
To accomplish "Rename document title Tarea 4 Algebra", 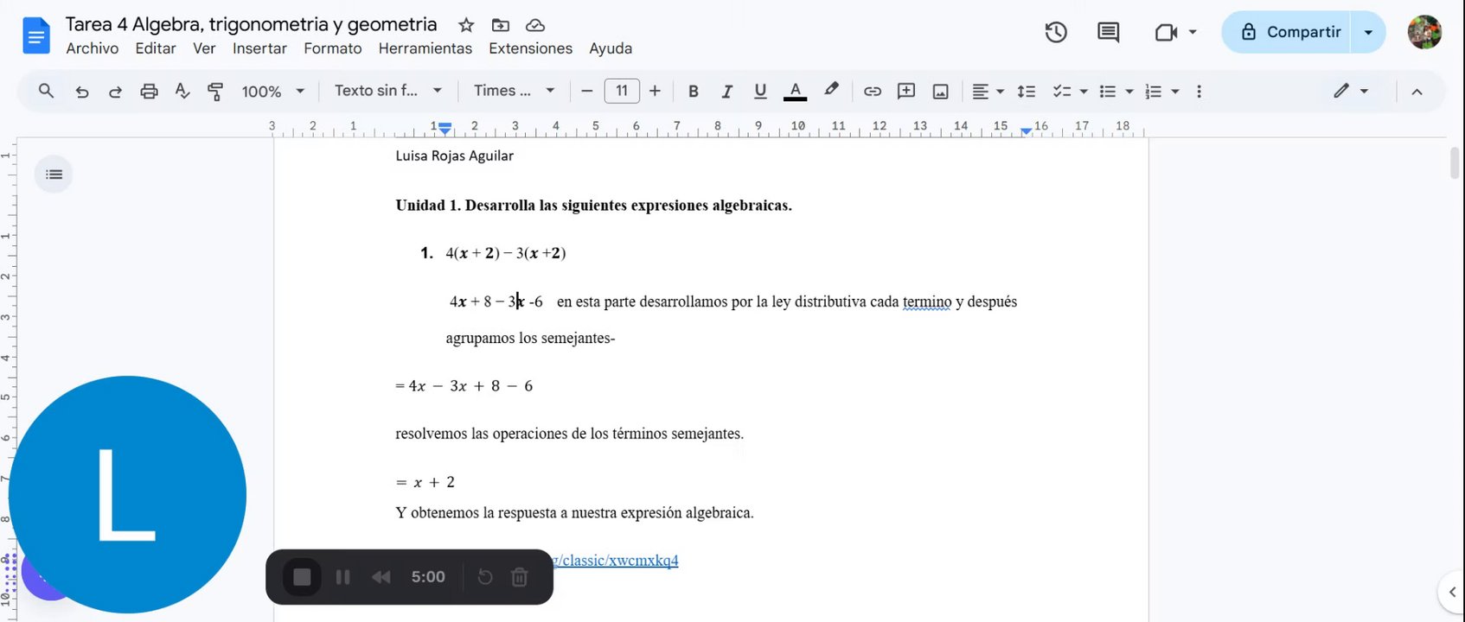I will tap(251, 24).
